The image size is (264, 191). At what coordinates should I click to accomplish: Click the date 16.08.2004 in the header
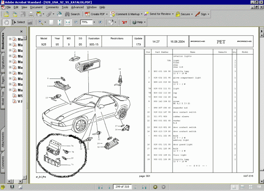[x=178, y=42]
